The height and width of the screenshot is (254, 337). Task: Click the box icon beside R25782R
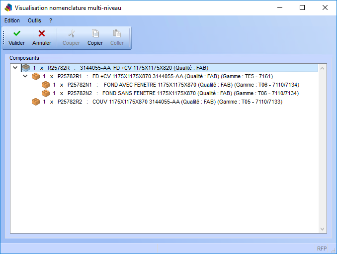click(x=26, y=68)
